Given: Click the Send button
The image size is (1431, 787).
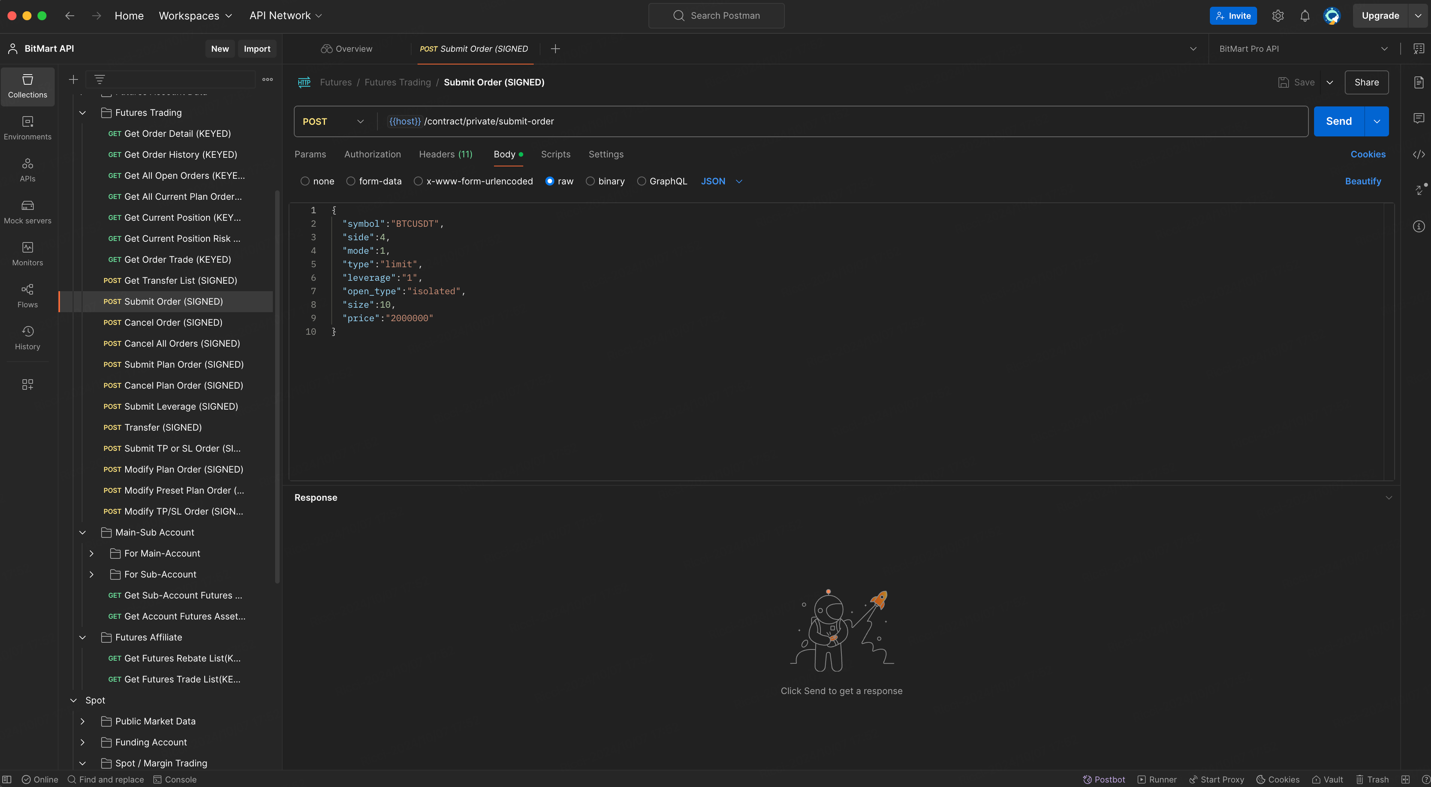Looking at the screenshot, I should 1338,121.
